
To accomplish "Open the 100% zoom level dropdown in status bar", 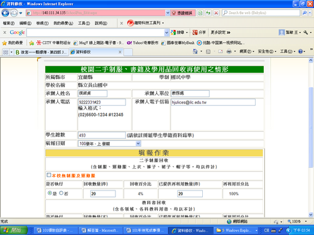I will [306, 221].
